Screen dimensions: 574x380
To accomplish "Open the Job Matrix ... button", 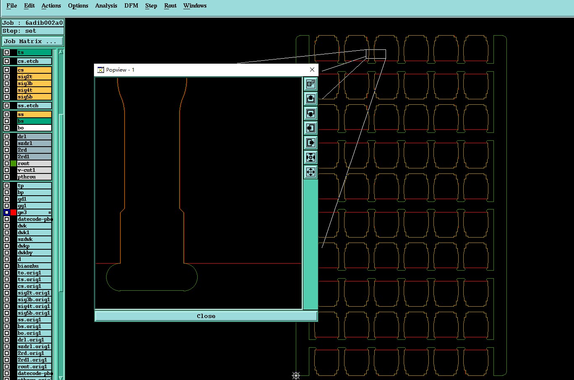I will tap(33, 41).
